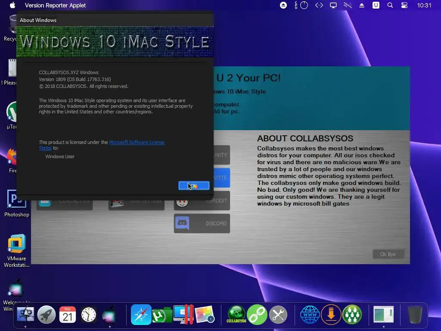The image size is (441, 331).
Task: Click the round eject icon in menu bar
Action: pos(283,5)
